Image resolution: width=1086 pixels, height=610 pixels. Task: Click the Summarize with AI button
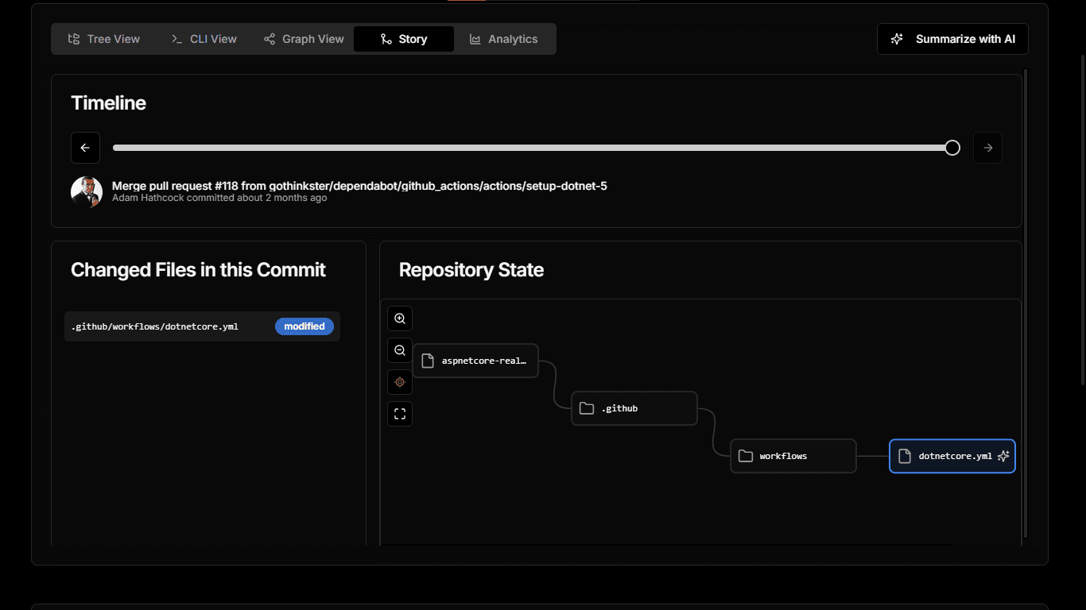pyautogui.click(x=952, y=39)
